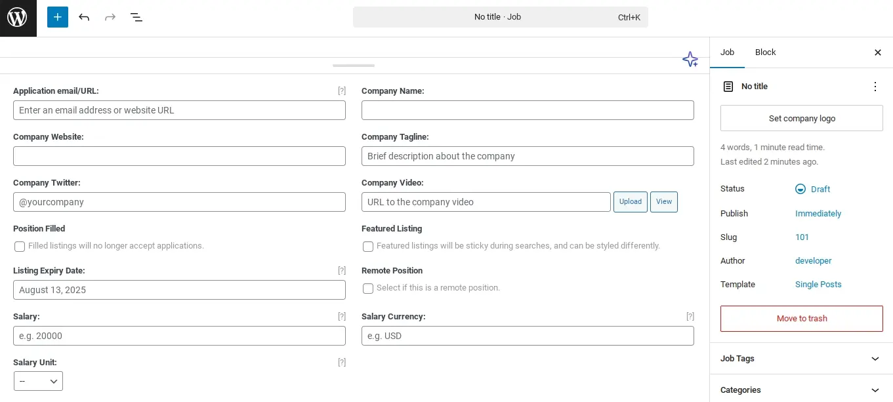Click help icon for Listing Expiry Date
893x402 pixels.
click(x=342, y=271)
